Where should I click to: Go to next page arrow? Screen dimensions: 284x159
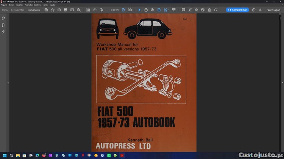click(101, 10)
